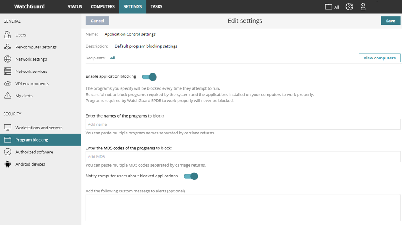
Task: Click the View computers button
Action: pos(379,58)
